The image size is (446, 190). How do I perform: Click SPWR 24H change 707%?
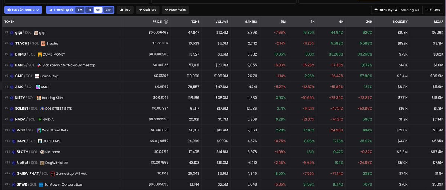click(368, 184)
